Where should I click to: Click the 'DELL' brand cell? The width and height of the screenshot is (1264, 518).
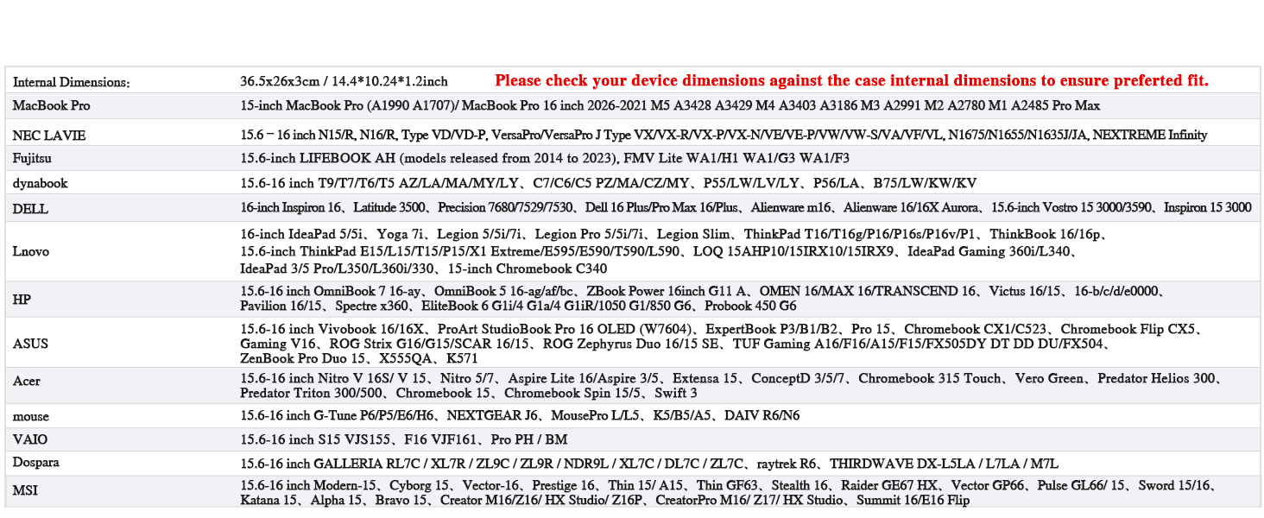(x=30, y=209)
